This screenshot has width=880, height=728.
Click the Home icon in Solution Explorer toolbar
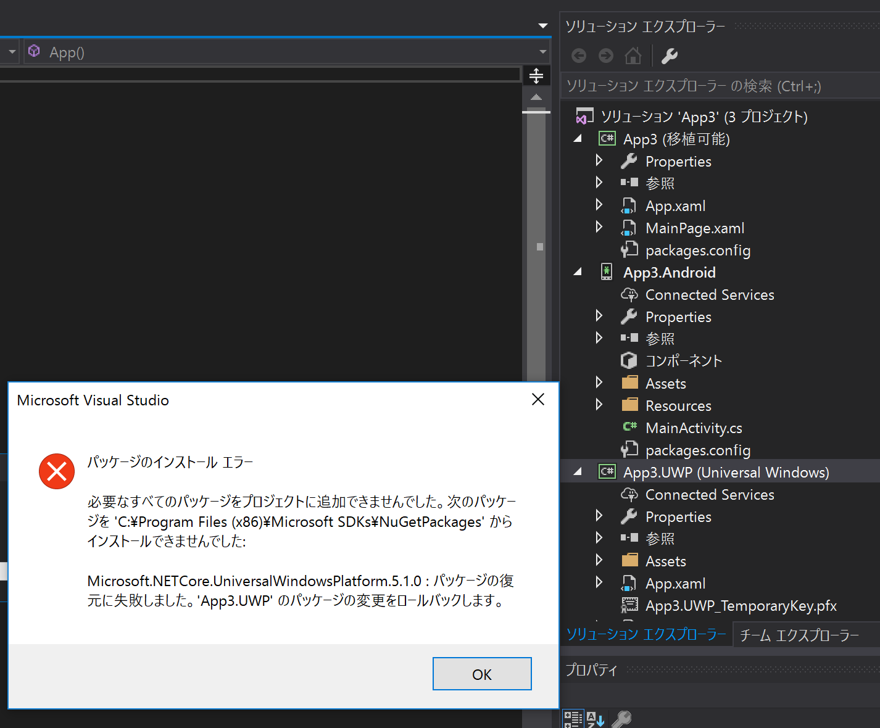point(633,56)
